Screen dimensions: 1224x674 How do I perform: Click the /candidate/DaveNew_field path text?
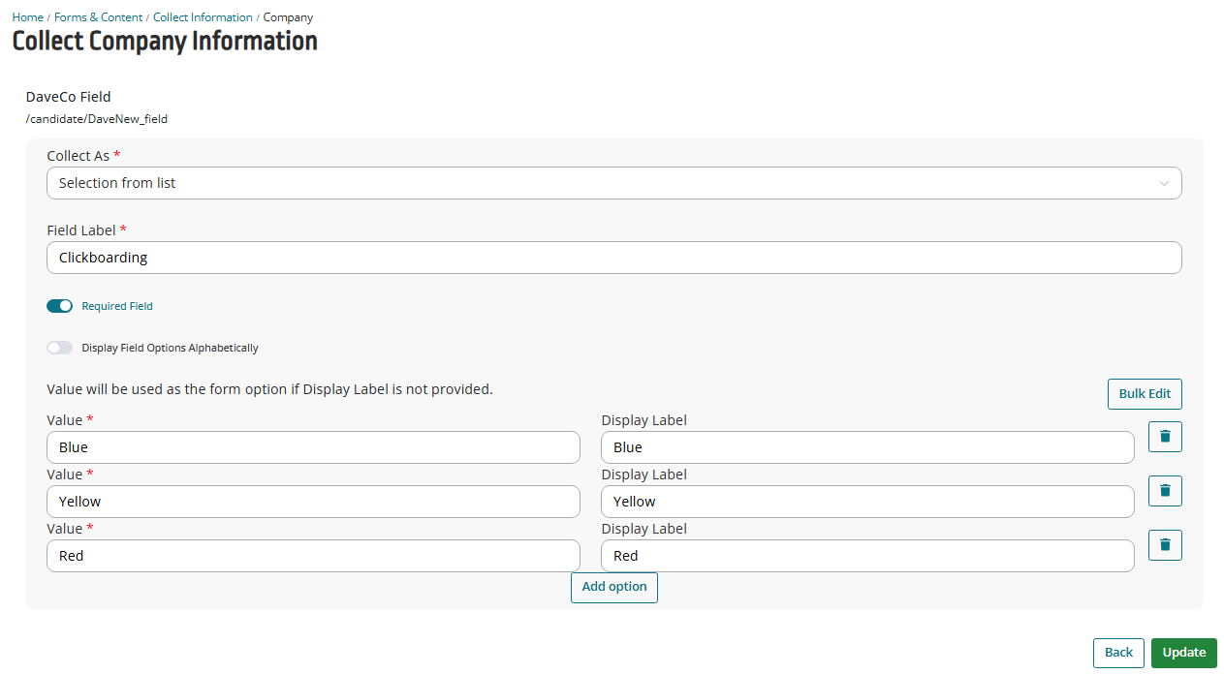tap(97, 119)
